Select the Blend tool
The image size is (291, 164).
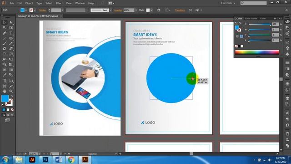(x=11, y=75)
